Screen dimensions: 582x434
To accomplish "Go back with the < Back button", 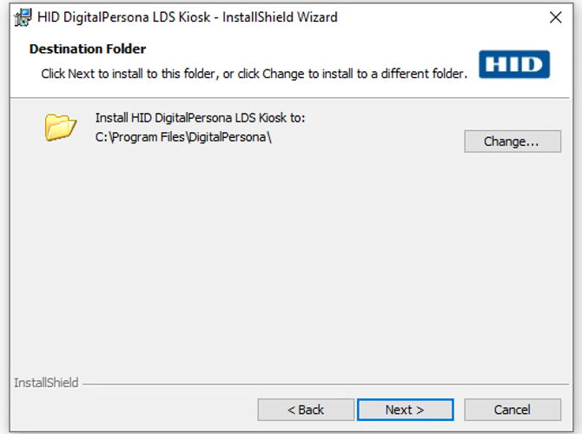I will click(306, 410).
